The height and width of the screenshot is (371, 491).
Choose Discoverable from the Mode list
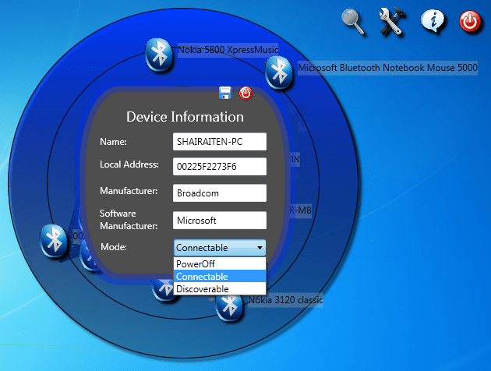click(220, 288)
